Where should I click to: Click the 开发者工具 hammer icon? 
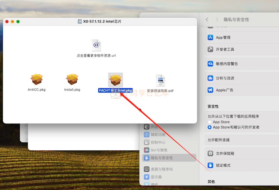210,49
